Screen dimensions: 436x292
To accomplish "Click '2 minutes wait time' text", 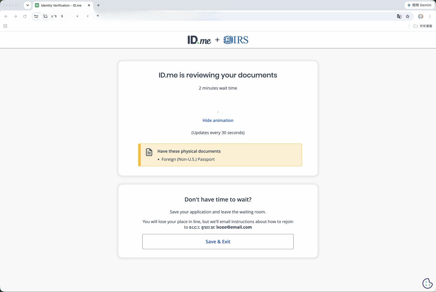I will (x=218, y=88).
